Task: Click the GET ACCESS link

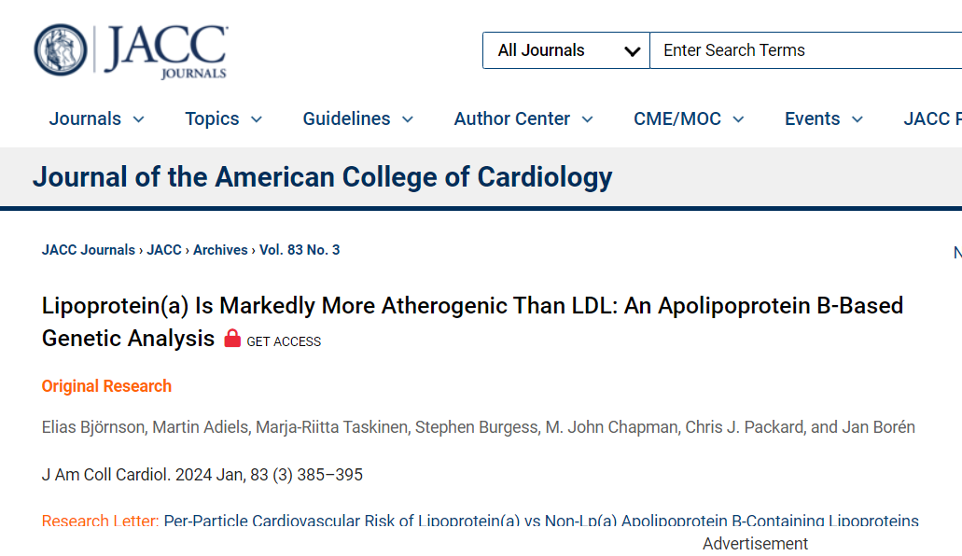Action: [x=284, y=341]
